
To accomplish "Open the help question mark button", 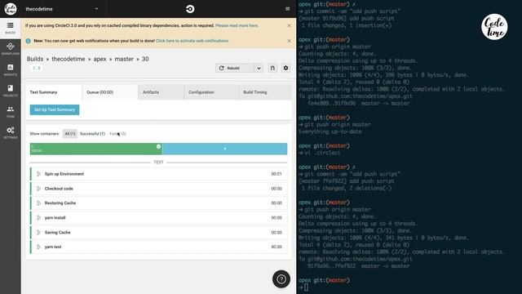I will [x=281, y=279].
